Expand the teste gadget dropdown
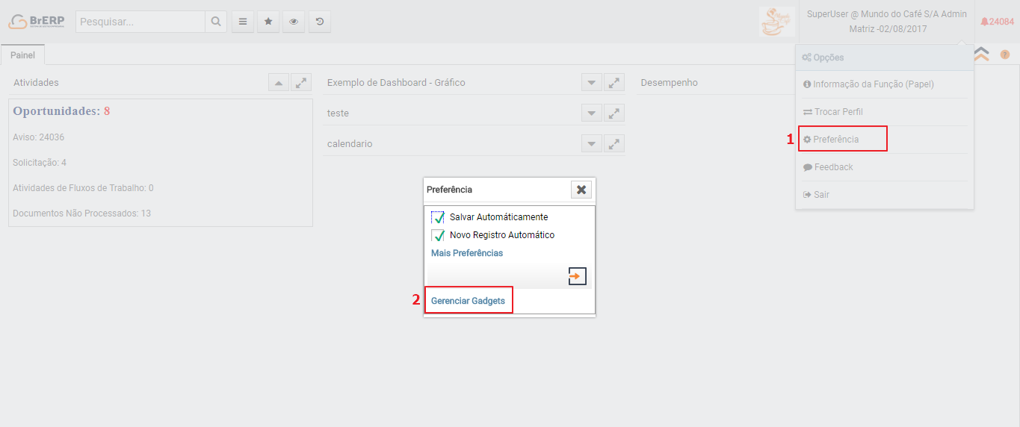The width and height of the screenshot is (1020, 427). click(x=591, y=113)
